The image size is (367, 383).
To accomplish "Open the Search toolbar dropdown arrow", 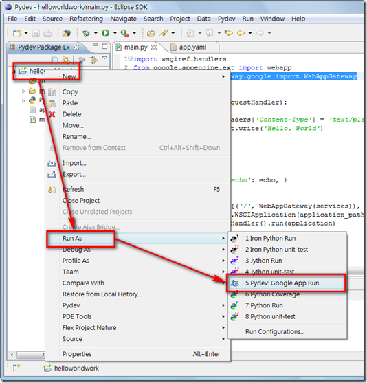I will pyautogui.click(x=173, y=33).
